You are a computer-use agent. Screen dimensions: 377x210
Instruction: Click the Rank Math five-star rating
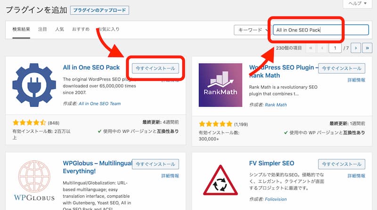click(215, 124)
